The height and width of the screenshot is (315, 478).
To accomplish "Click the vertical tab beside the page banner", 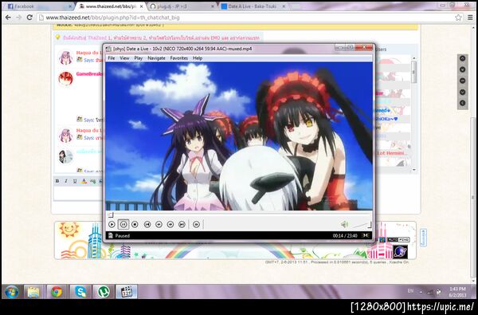I will pyautogui.click(x=424, y=238).
